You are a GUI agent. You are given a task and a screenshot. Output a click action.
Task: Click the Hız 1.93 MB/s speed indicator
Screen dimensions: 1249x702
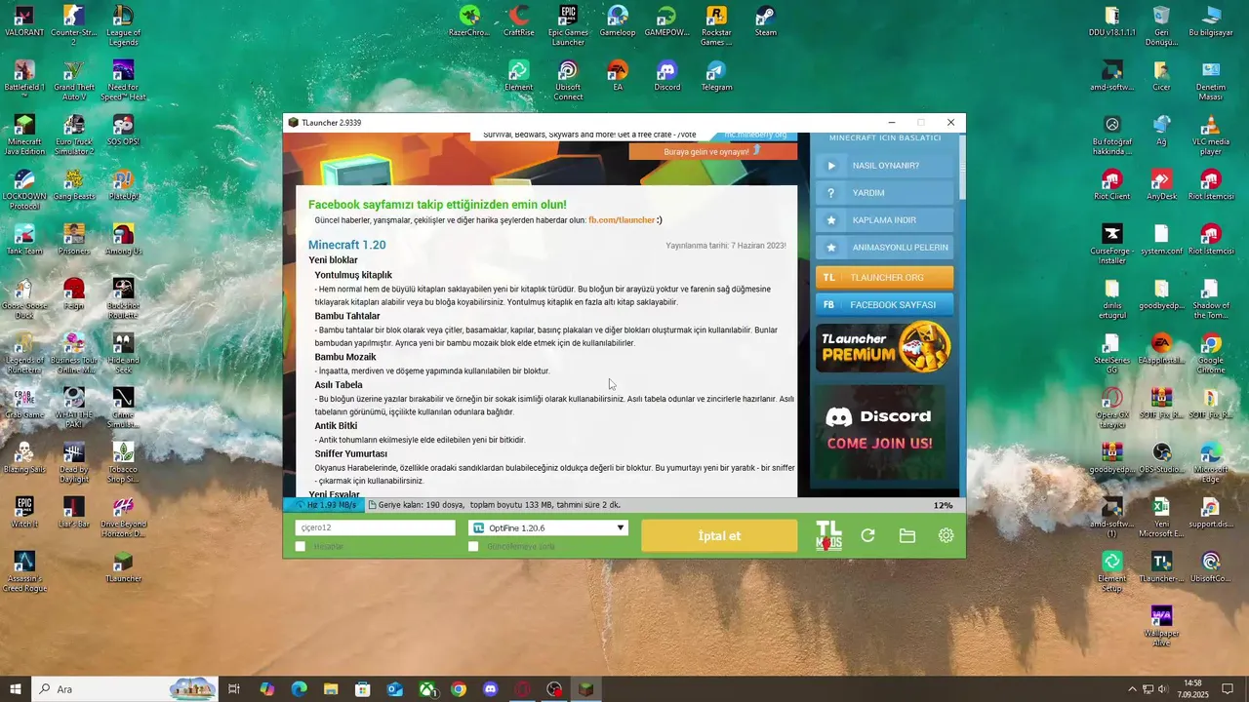coord(325,505)
